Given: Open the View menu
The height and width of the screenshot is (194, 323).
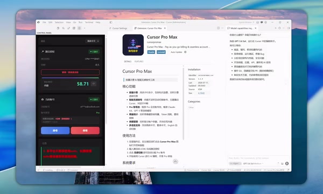Looking at the screenshot, I should pos(68,22).
